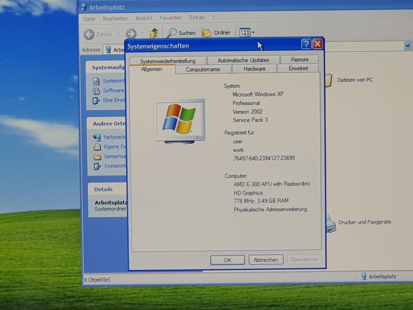Viewport: 413px width, 310px height.
Task: Open the Extras menu
Action: 197,18
